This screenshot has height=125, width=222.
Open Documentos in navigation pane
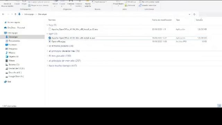pyautogui.click(x=12, y=41)
